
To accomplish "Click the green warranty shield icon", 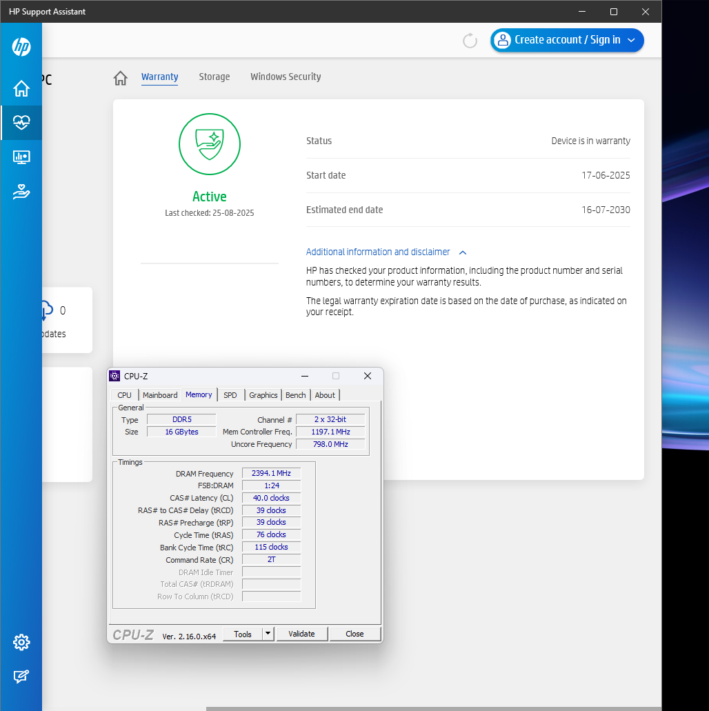I will [210, 144].
